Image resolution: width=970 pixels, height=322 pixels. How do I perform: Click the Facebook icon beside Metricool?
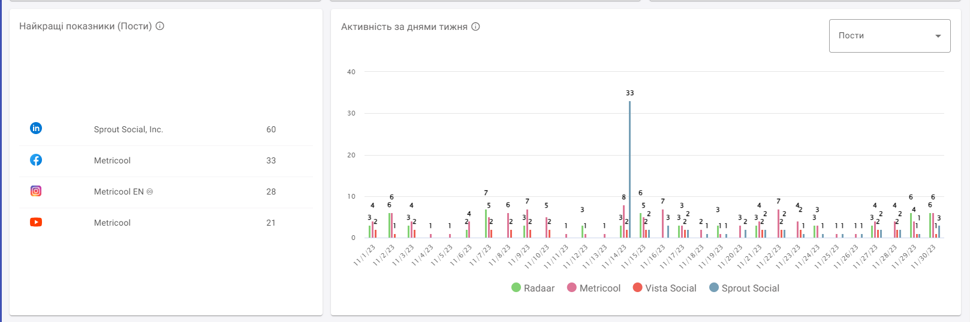pos(36,160)
